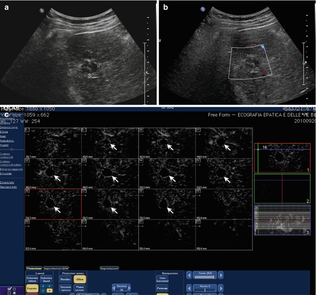Click Nascondi tutto to hide measurements
This screenshot has width=316, height=295.
coord(8,186)
